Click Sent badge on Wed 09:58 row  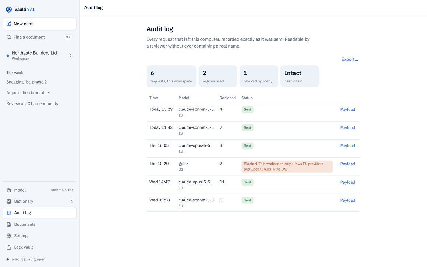(247, 200)
